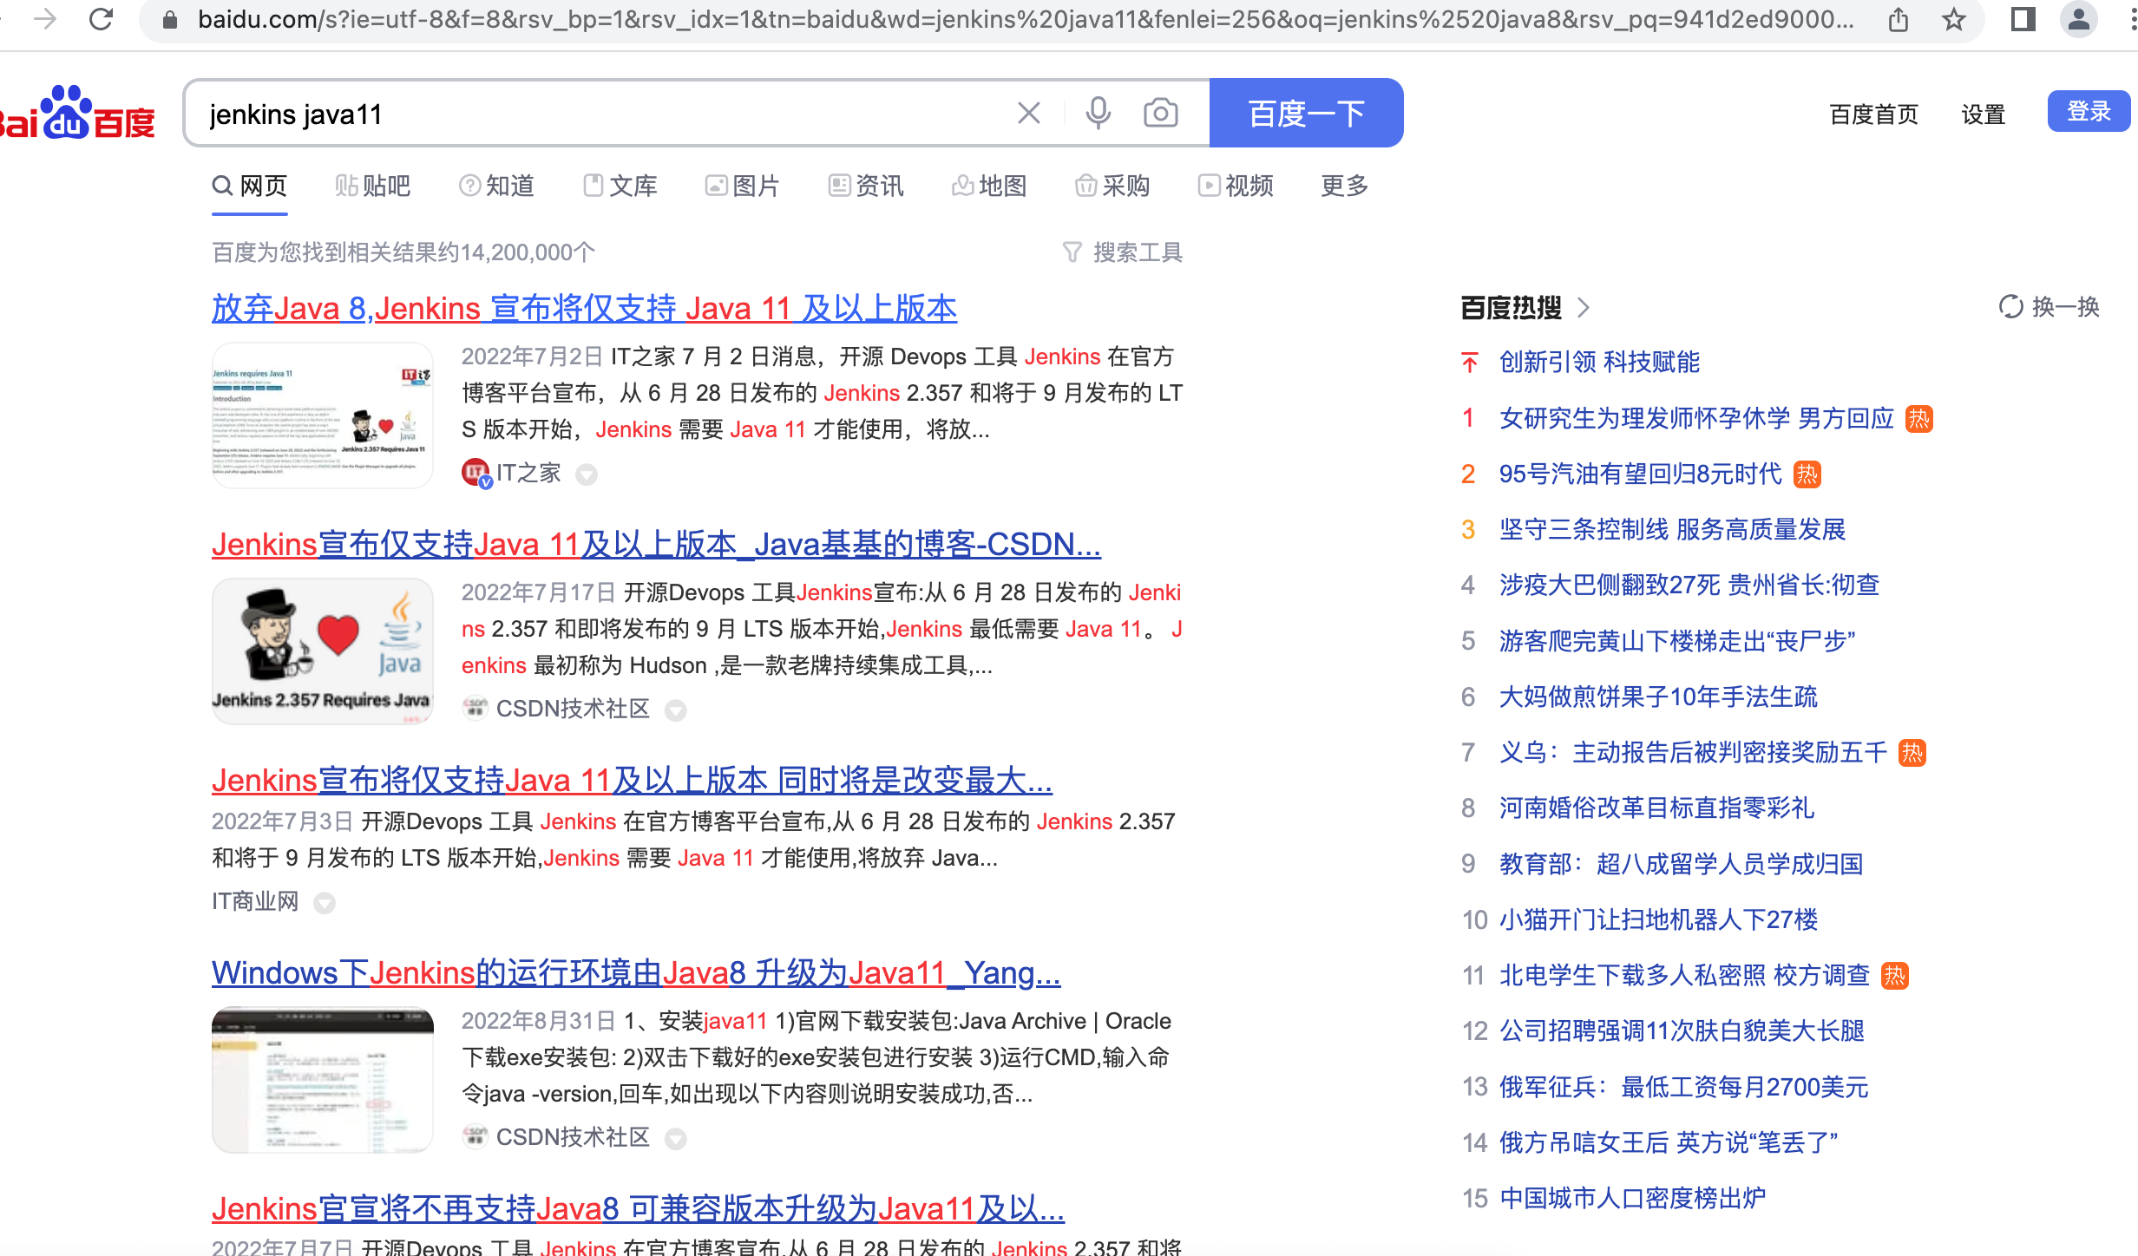Open dropdown arrow beside IT之家 source

click(587, 474)
